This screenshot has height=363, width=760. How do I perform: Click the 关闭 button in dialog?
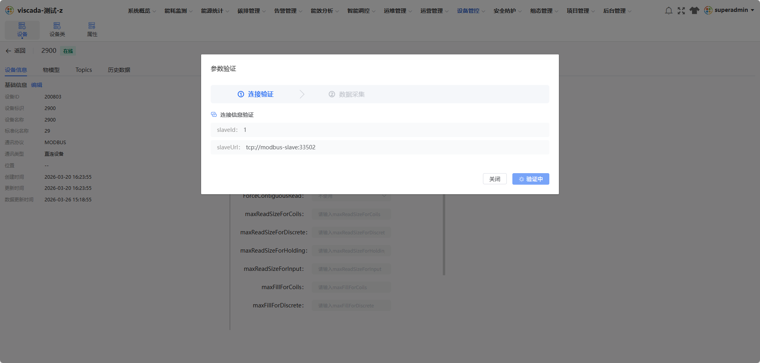click(495, 179)
